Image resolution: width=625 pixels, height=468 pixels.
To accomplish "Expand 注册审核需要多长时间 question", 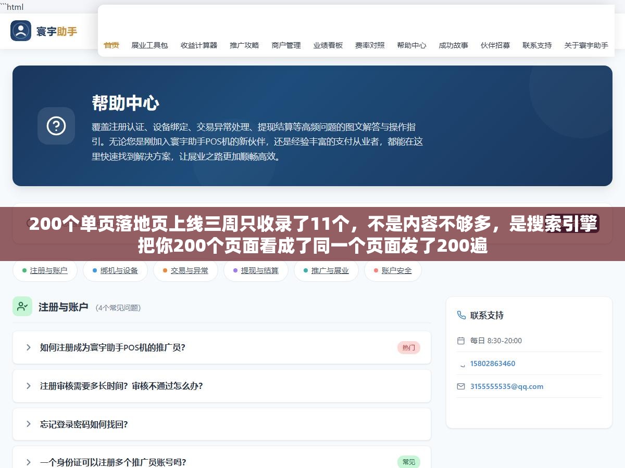I will [x=222, y=386].
